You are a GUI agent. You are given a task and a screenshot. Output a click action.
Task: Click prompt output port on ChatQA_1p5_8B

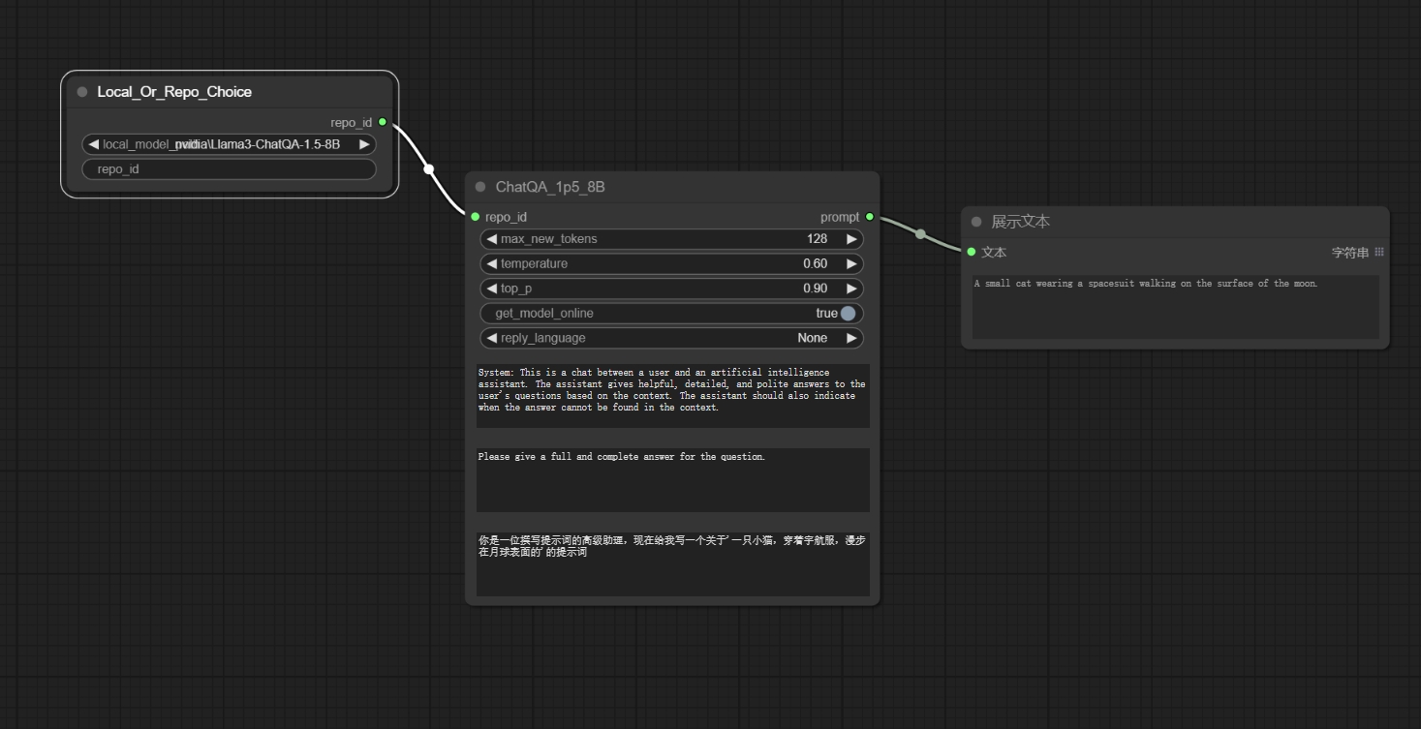click(x=869, y=217)
